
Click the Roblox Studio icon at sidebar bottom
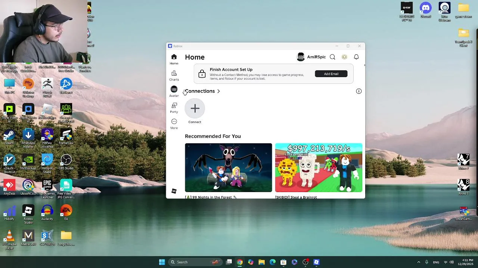pos(174,191)
